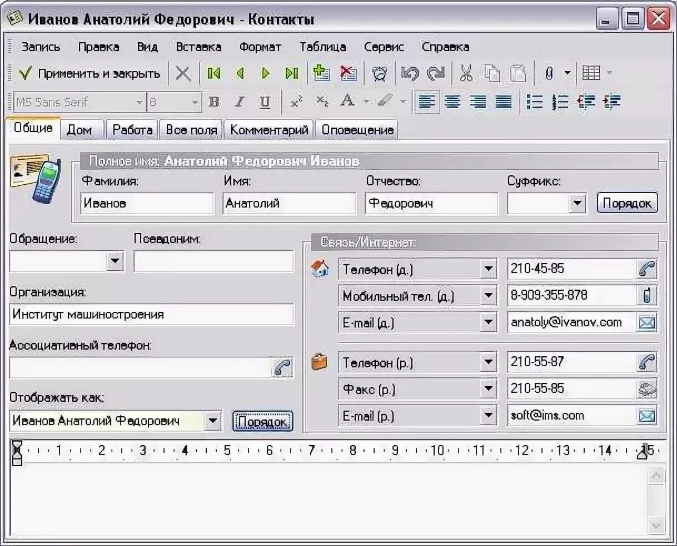Image resolution: width=677 pixels, height=546 pixels.
Task: Expand the Обращение combo box
Action: [115, 261]
